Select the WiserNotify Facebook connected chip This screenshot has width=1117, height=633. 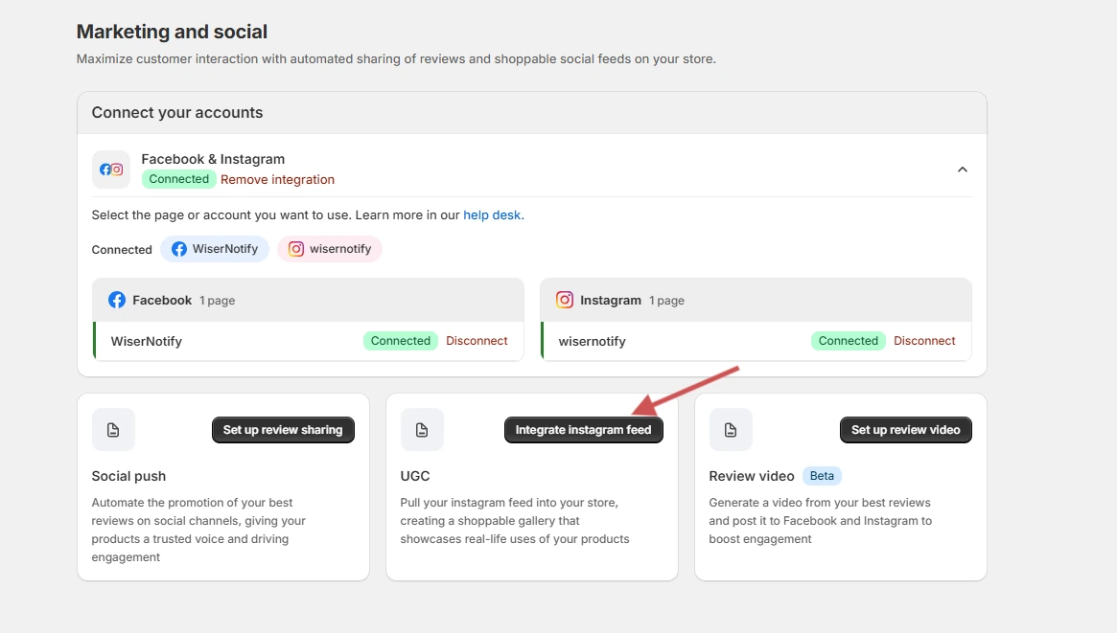tap(215, 249)
